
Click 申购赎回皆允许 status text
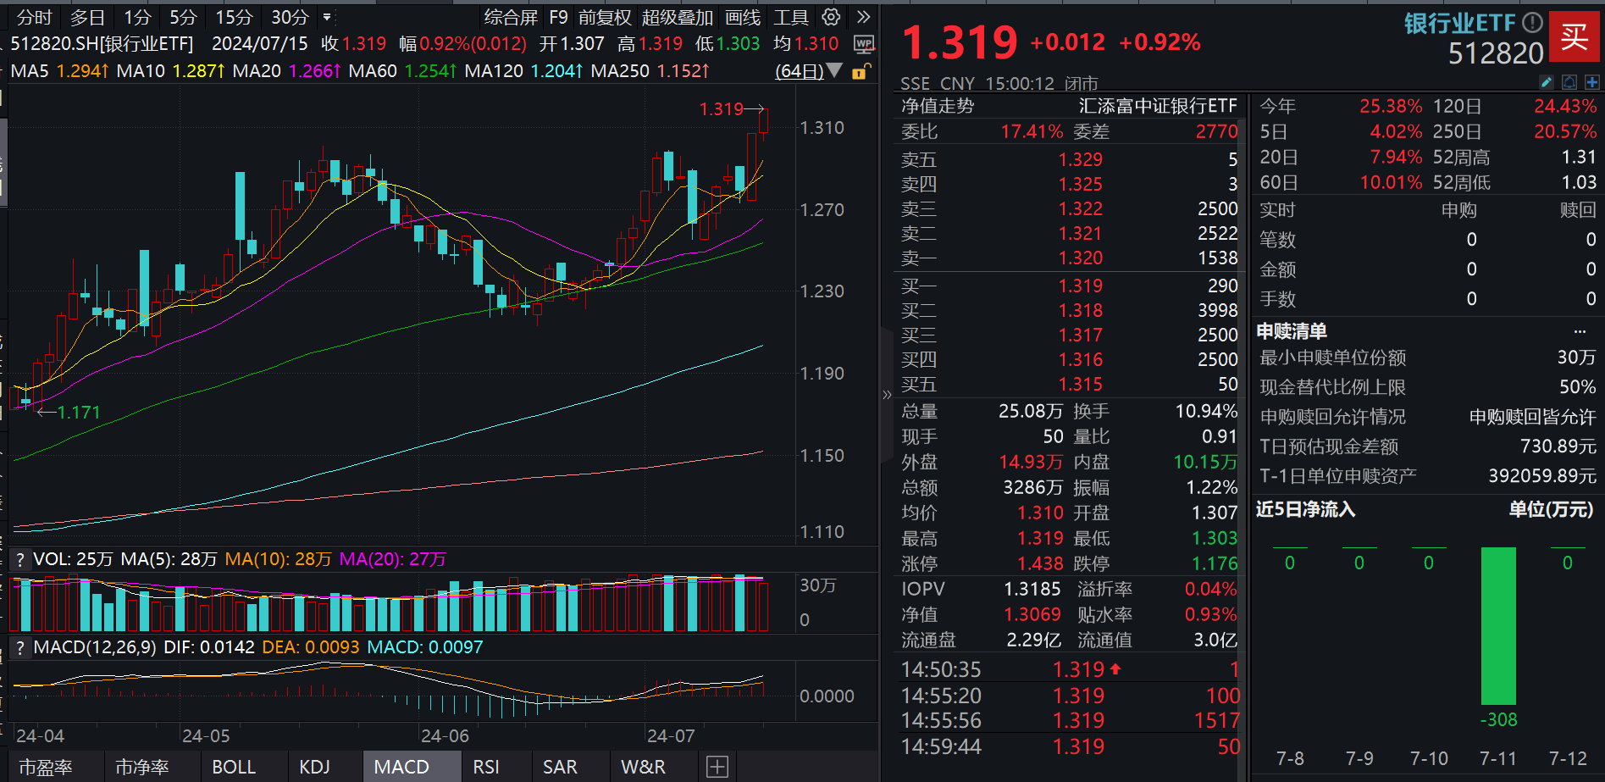(1532, 417)
